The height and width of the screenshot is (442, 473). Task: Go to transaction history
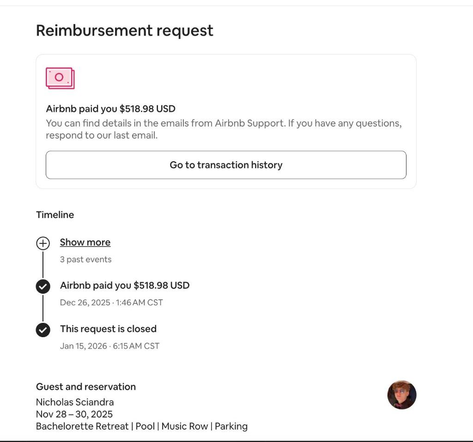tap(226, 165)
